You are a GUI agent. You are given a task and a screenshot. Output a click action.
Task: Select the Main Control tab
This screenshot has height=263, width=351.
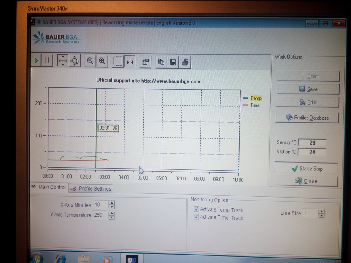49,187
